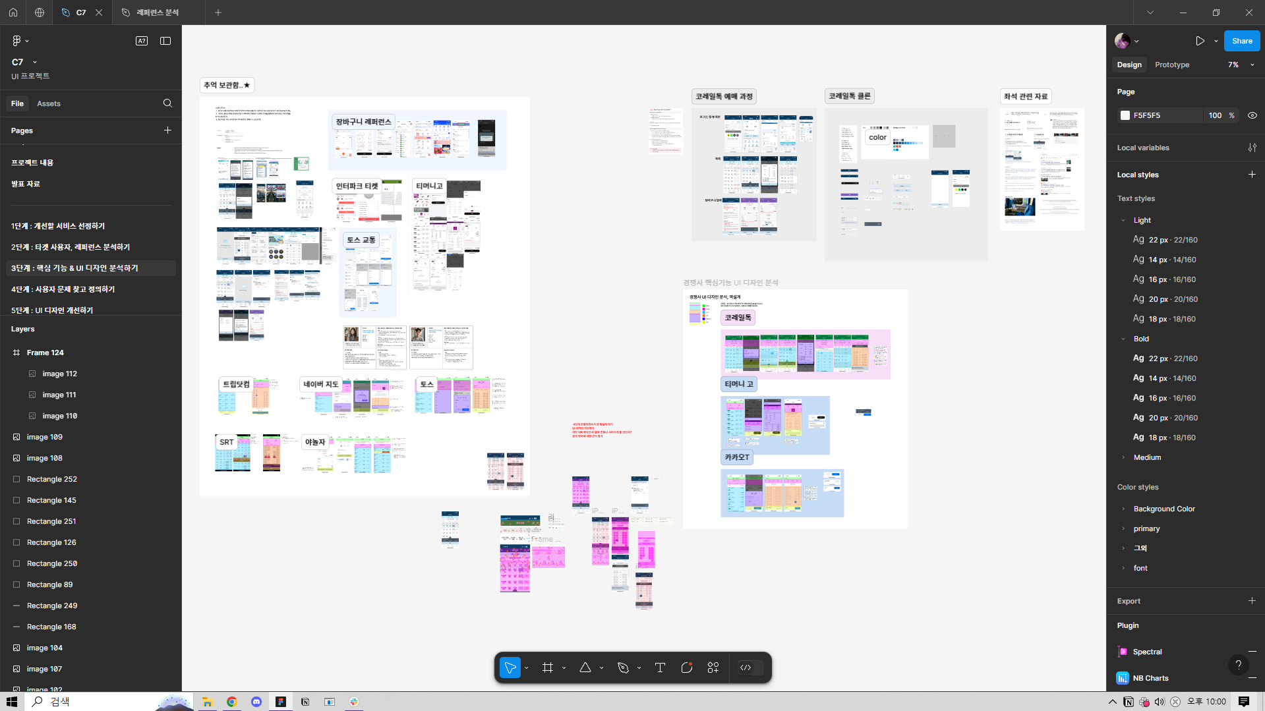Image resolution: width=1265 pixels, height=711 pixels.
Task: Select the Frame tool
Action: point(548,668)
